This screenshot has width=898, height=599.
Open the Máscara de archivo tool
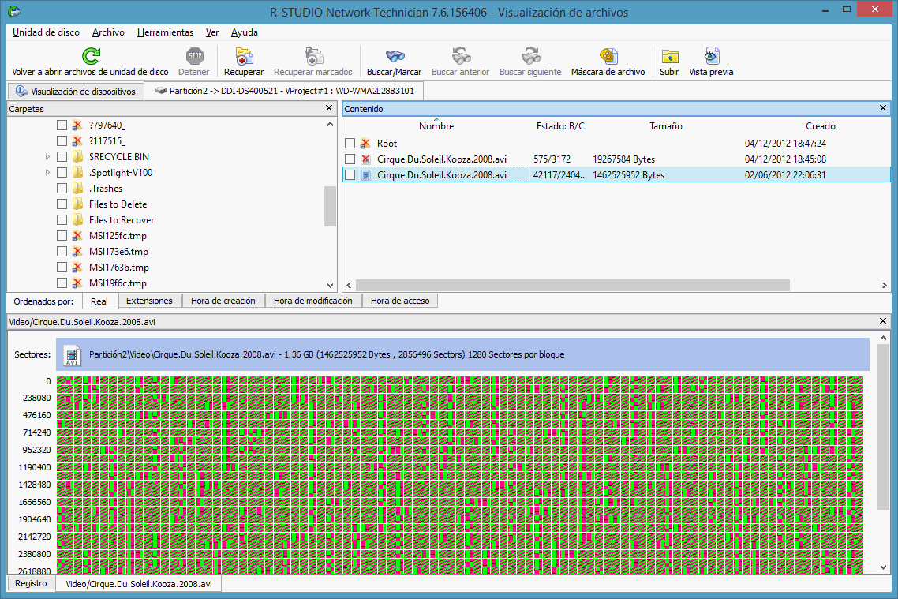[x=608, y=57]
